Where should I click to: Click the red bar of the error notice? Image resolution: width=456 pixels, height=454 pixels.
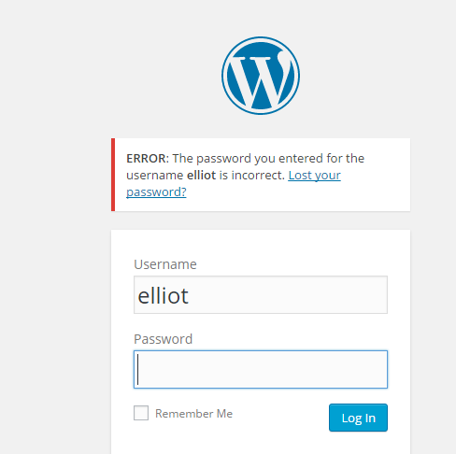click(x=113, y=175)
